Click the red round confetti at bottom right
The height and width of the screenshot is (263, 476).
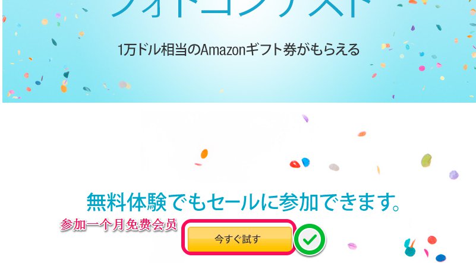click(x=432, y=240)
